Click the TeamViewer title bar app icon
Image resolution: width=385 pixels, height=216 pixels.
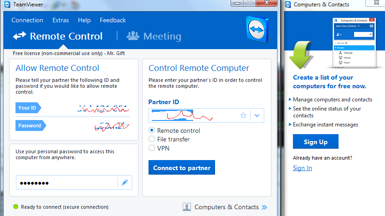[7, 5]
